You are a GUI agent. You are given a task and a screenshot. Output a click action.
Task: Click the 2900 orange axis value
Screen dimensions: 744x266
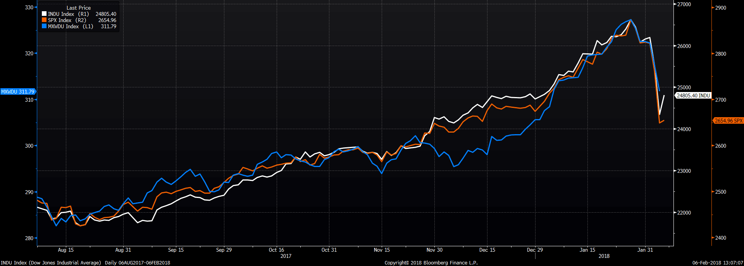pos(720,8)
